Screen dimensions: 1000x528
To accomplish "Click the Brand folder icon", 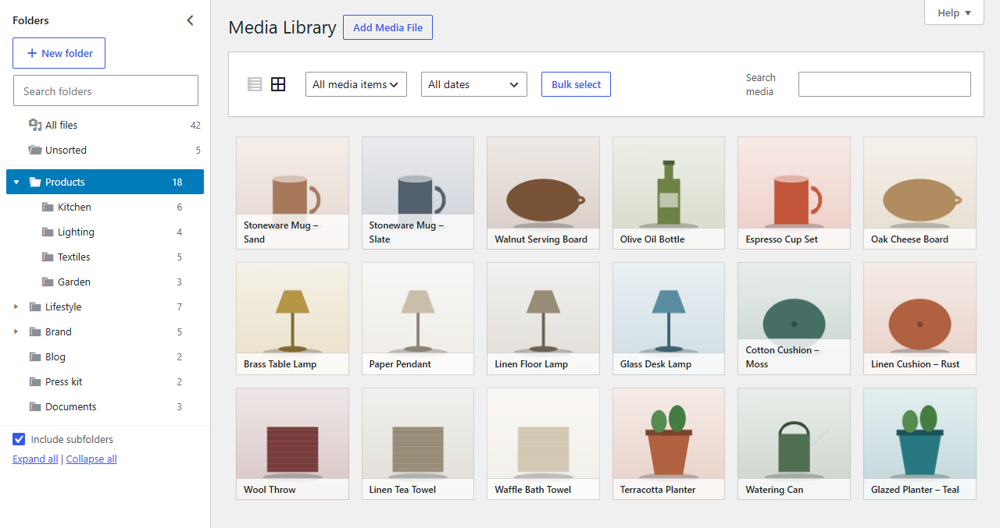I will 35,331.
